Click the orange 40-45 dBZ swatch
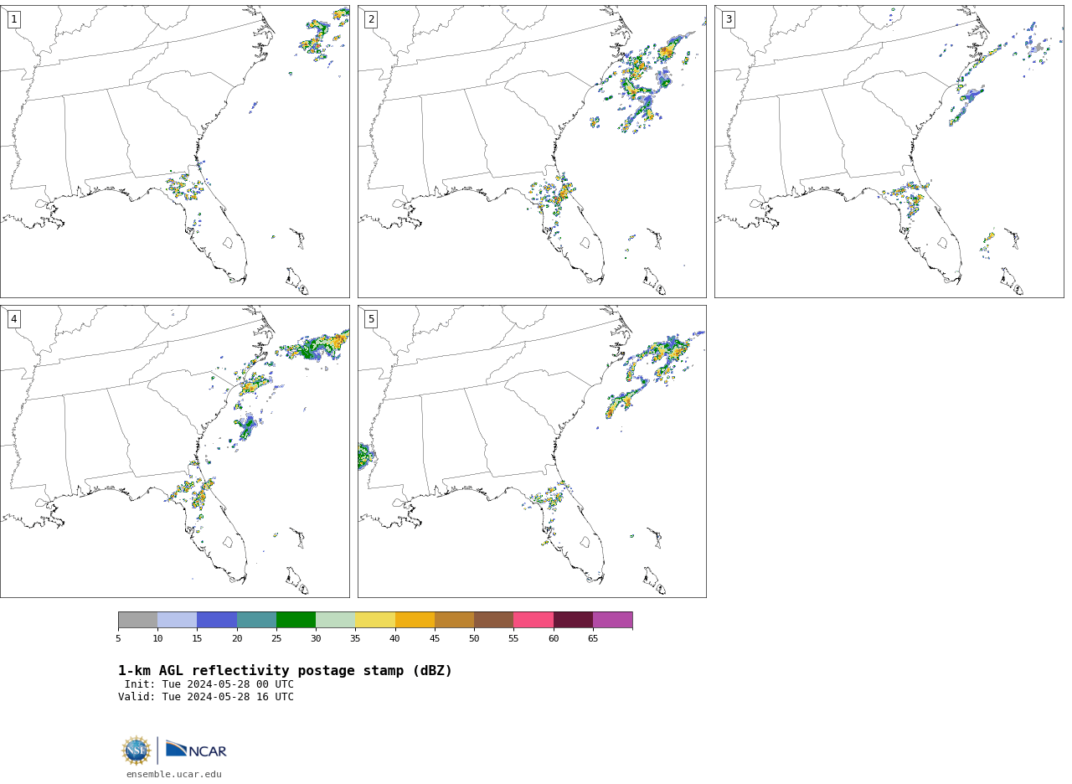The image size is (1072, 784). point(415,620)
